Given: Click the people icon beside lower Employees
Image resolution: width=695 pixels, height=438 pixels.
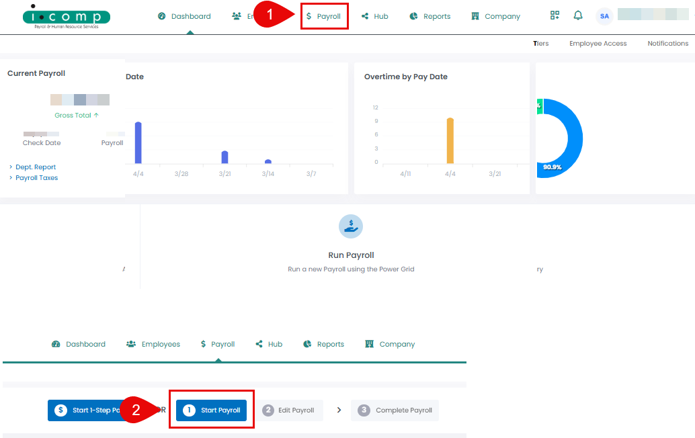Looking at the screenshot, I should coord(131,344).
